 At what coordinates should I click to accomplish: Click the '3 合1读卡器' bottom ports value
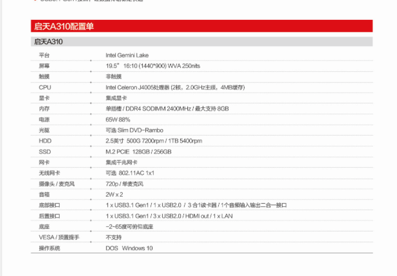pos(202,205)
